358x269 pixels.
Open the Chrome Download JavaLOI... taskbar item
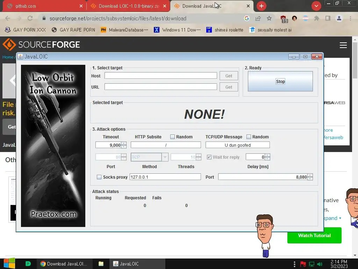click(x=64, y=264)
